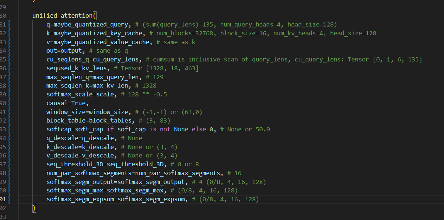Click the block_tables variable

[x=110, y=121]
